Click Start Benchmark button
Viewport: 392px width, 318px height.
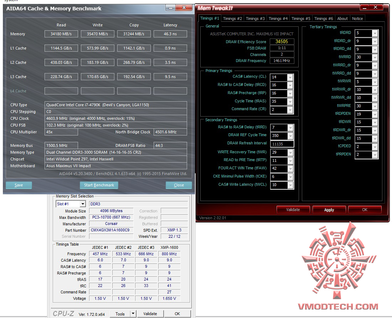click(x=99, y=185)
